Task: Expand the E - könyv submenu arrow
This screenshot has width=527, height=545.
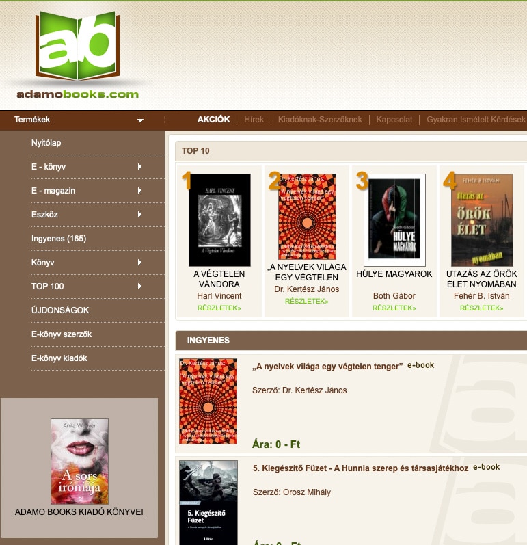Action: tap(139, 166)
